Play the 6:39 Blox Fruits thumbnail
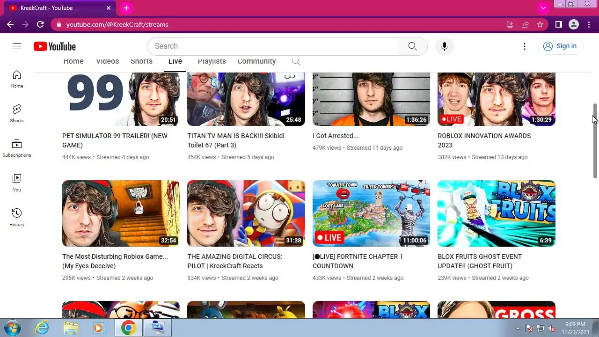 pos(497,213)
